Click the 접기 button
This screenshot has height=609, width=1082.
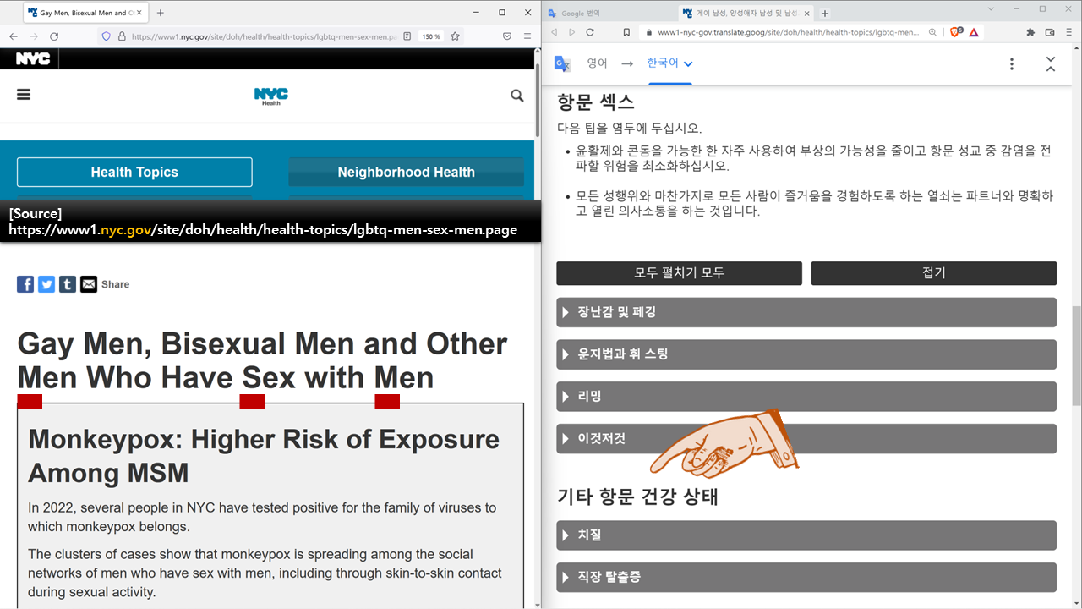pyautogui.click(x=934, y=272)
